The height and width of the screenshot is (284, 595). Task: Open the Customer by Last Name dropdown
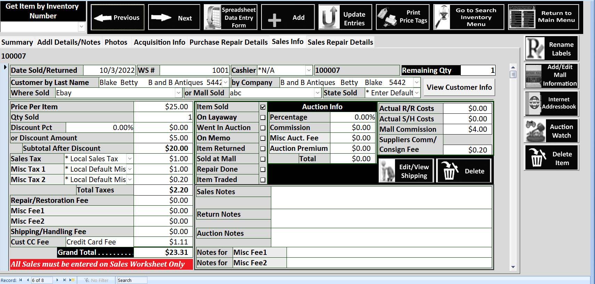coord(225,83)
